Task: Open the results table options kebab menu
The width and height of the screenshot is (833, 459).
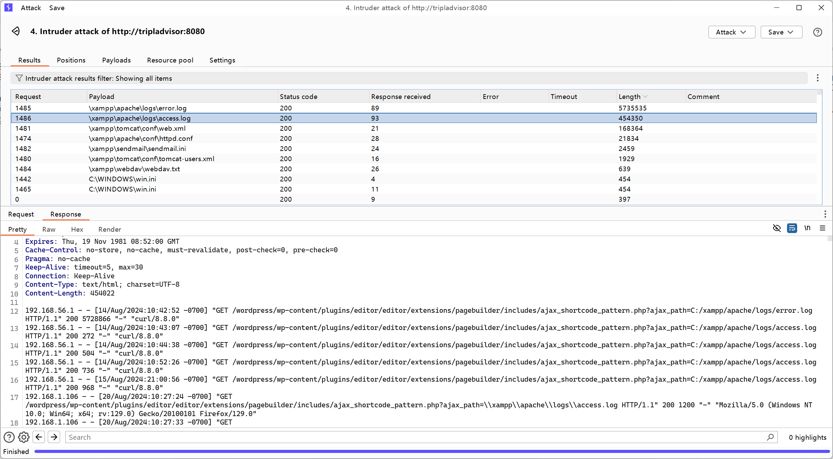Action: click(818, 78)
